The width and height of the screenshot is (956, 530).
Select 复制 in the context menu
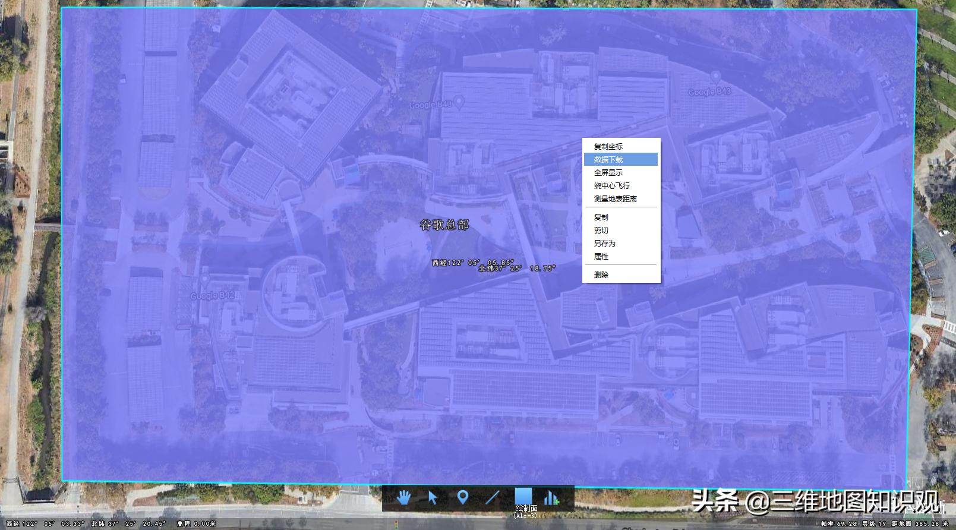click(621, 217)
